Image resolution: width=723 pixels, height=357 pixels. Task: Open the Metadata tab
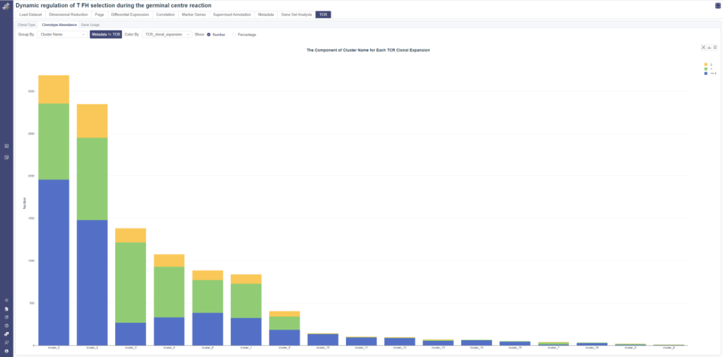coord(266,15)
